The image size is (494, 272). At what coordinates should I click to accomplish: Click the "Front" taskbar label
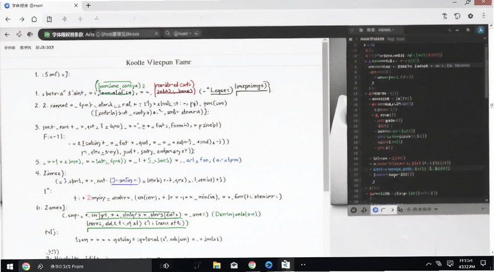67,266
